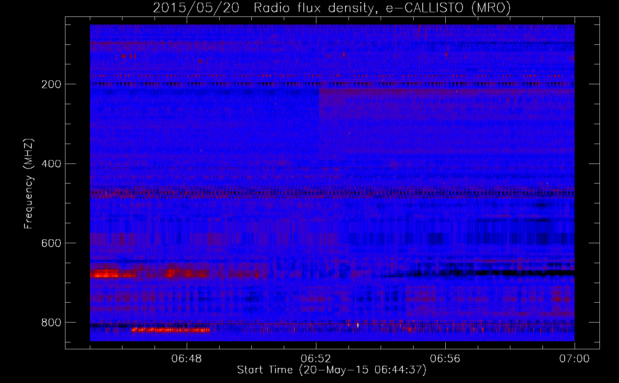Image resolution: width=619 pixels, height=383 pixels.
Task: Click the 06:48 time tick label
Action: 187,359
